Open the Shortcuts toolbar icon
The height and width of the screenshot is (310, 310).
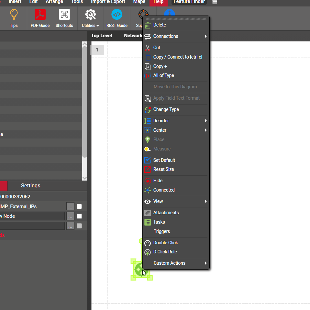[64, 15]
